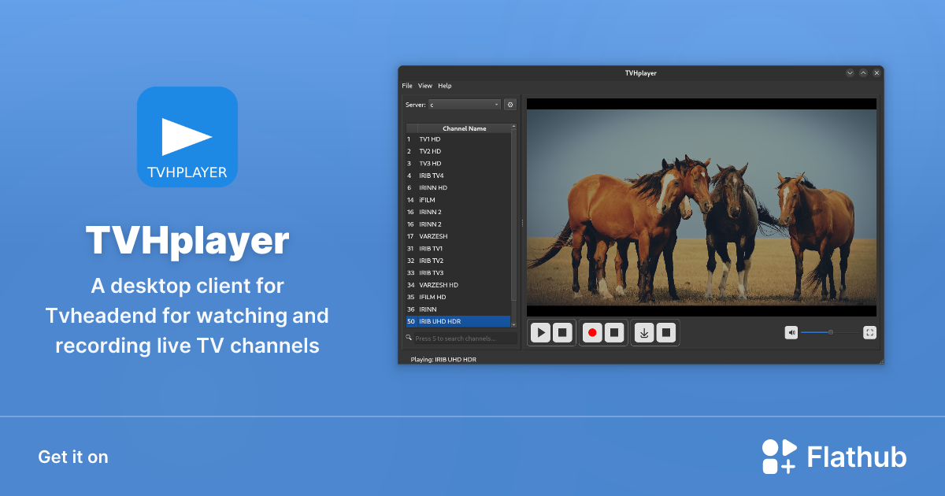Click the Stop playback icon
The image size is (945, 496).
[x=563, y=333]
